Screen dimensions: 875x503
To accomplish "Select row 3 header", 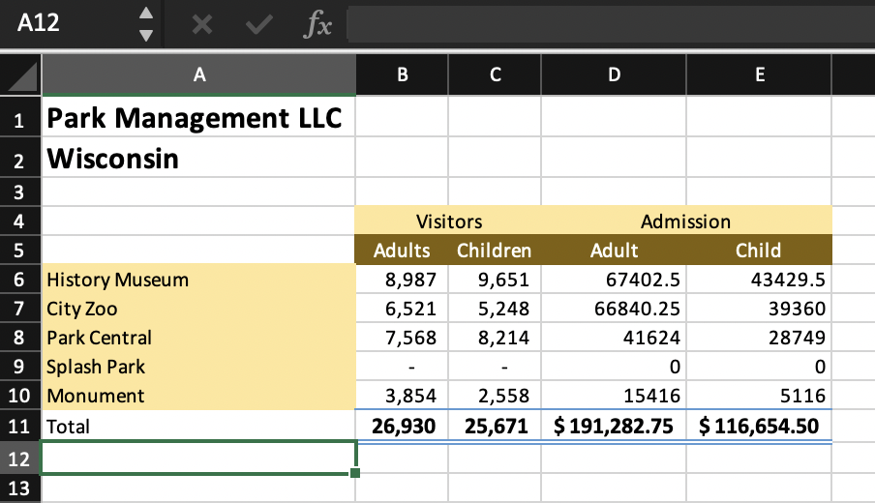I will click(20, 192).
